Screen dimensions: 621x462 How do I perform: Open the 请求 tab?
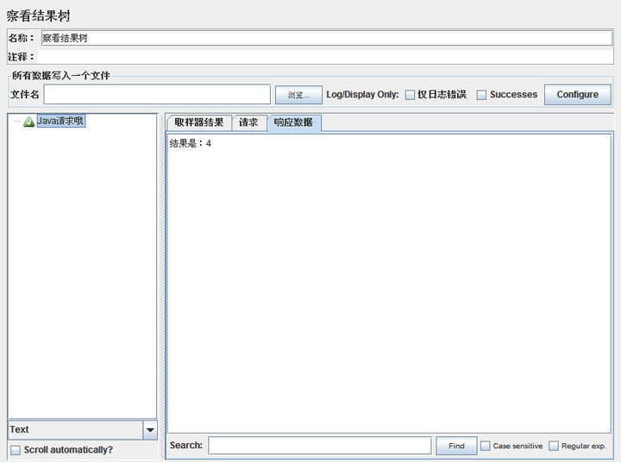[248, 122]
